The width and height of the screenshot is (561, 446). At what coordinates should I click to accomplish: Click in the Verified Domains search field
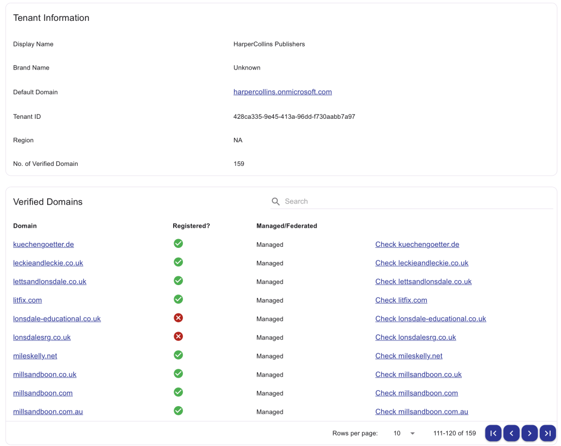416,201
